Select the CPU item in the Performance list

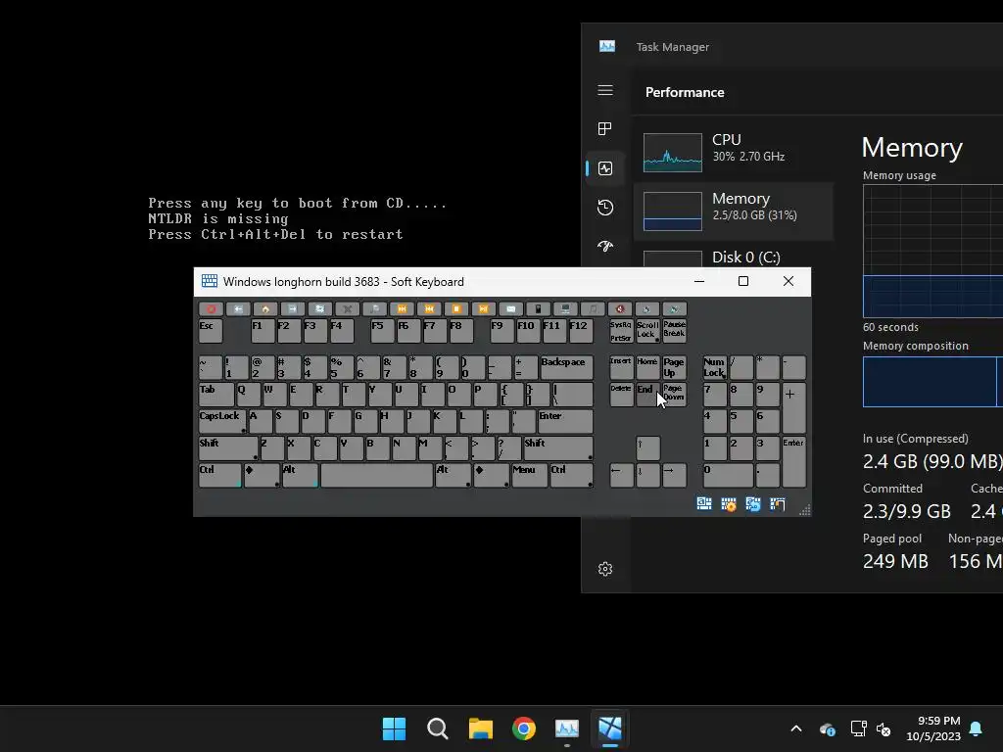pos(734,152)
